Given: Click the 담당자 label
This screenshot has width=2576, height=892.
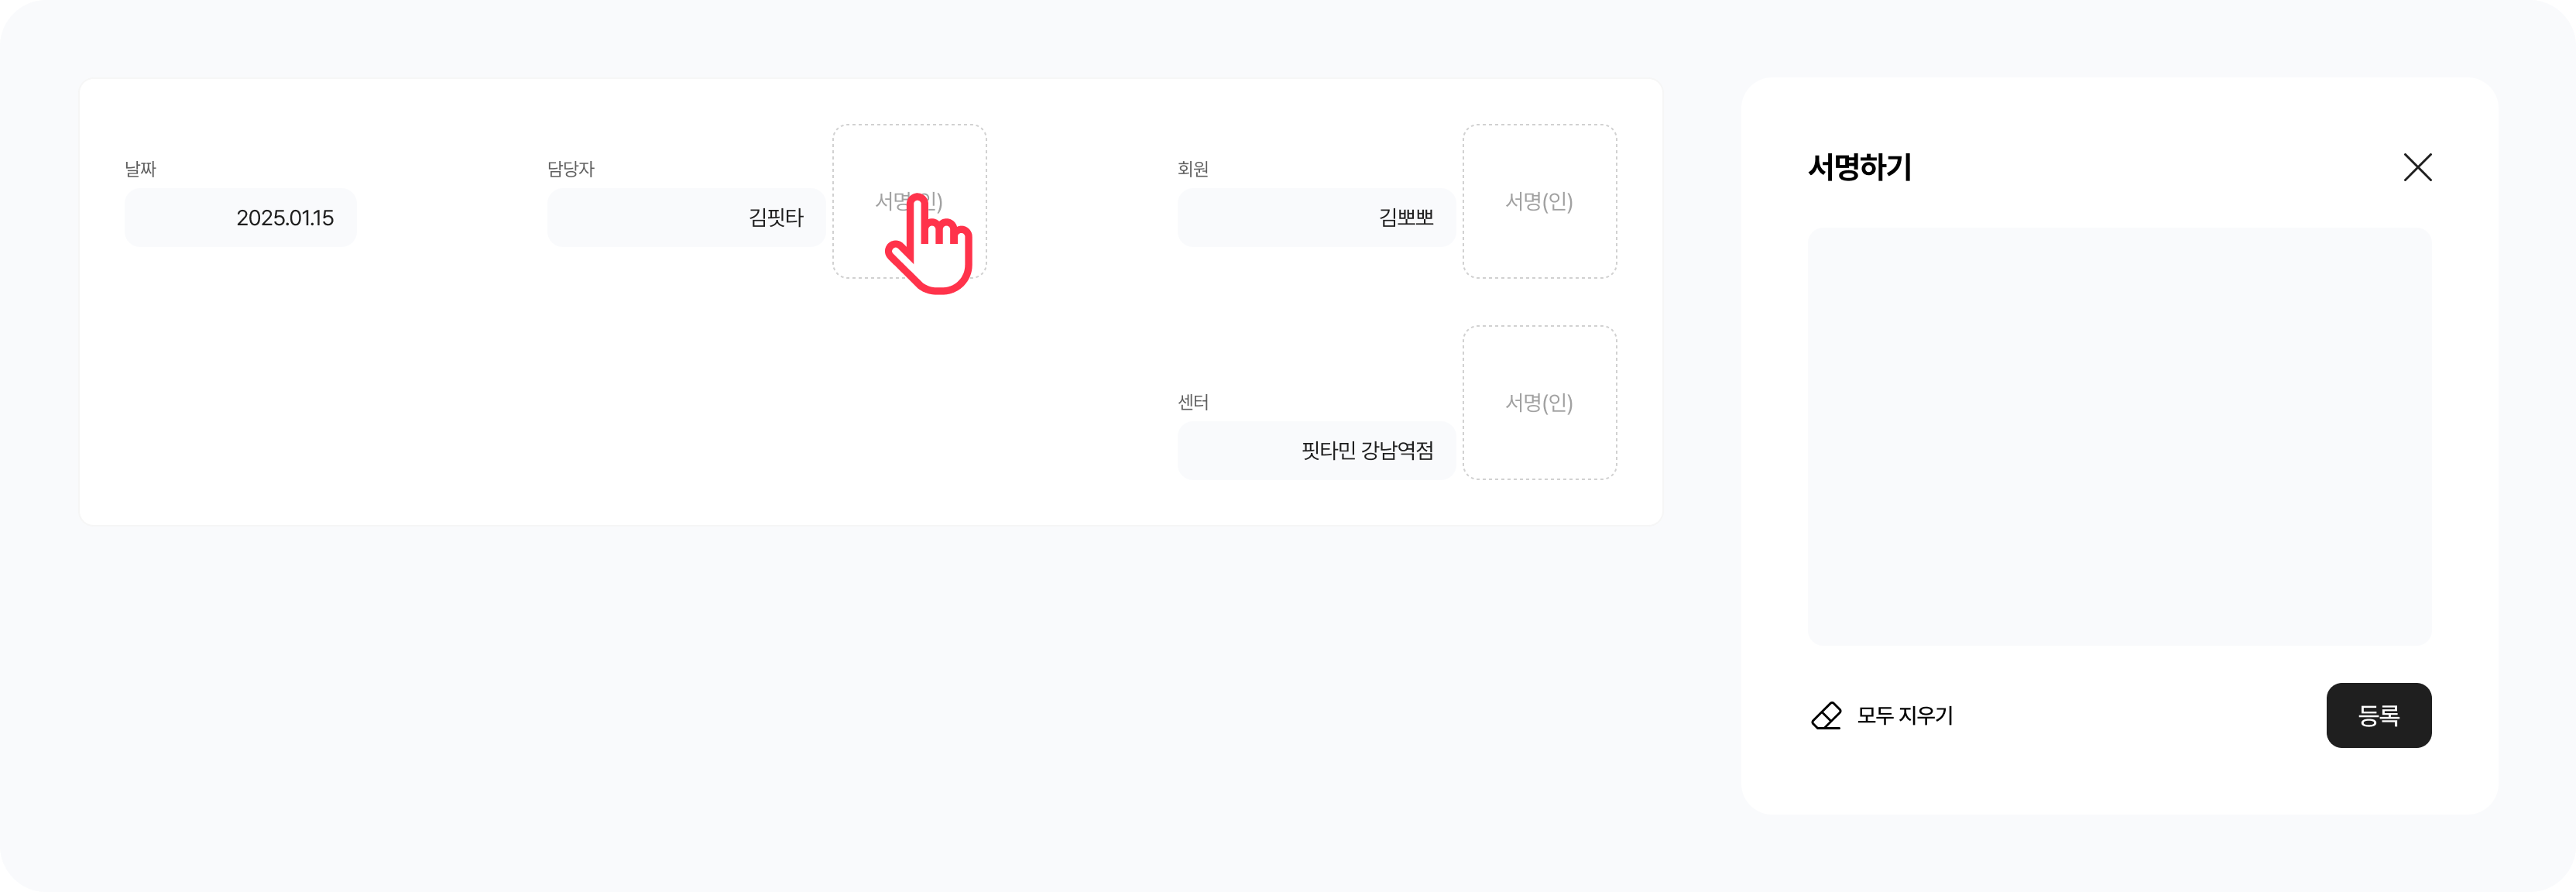Looking at the screenshot, I should [570, 169].
